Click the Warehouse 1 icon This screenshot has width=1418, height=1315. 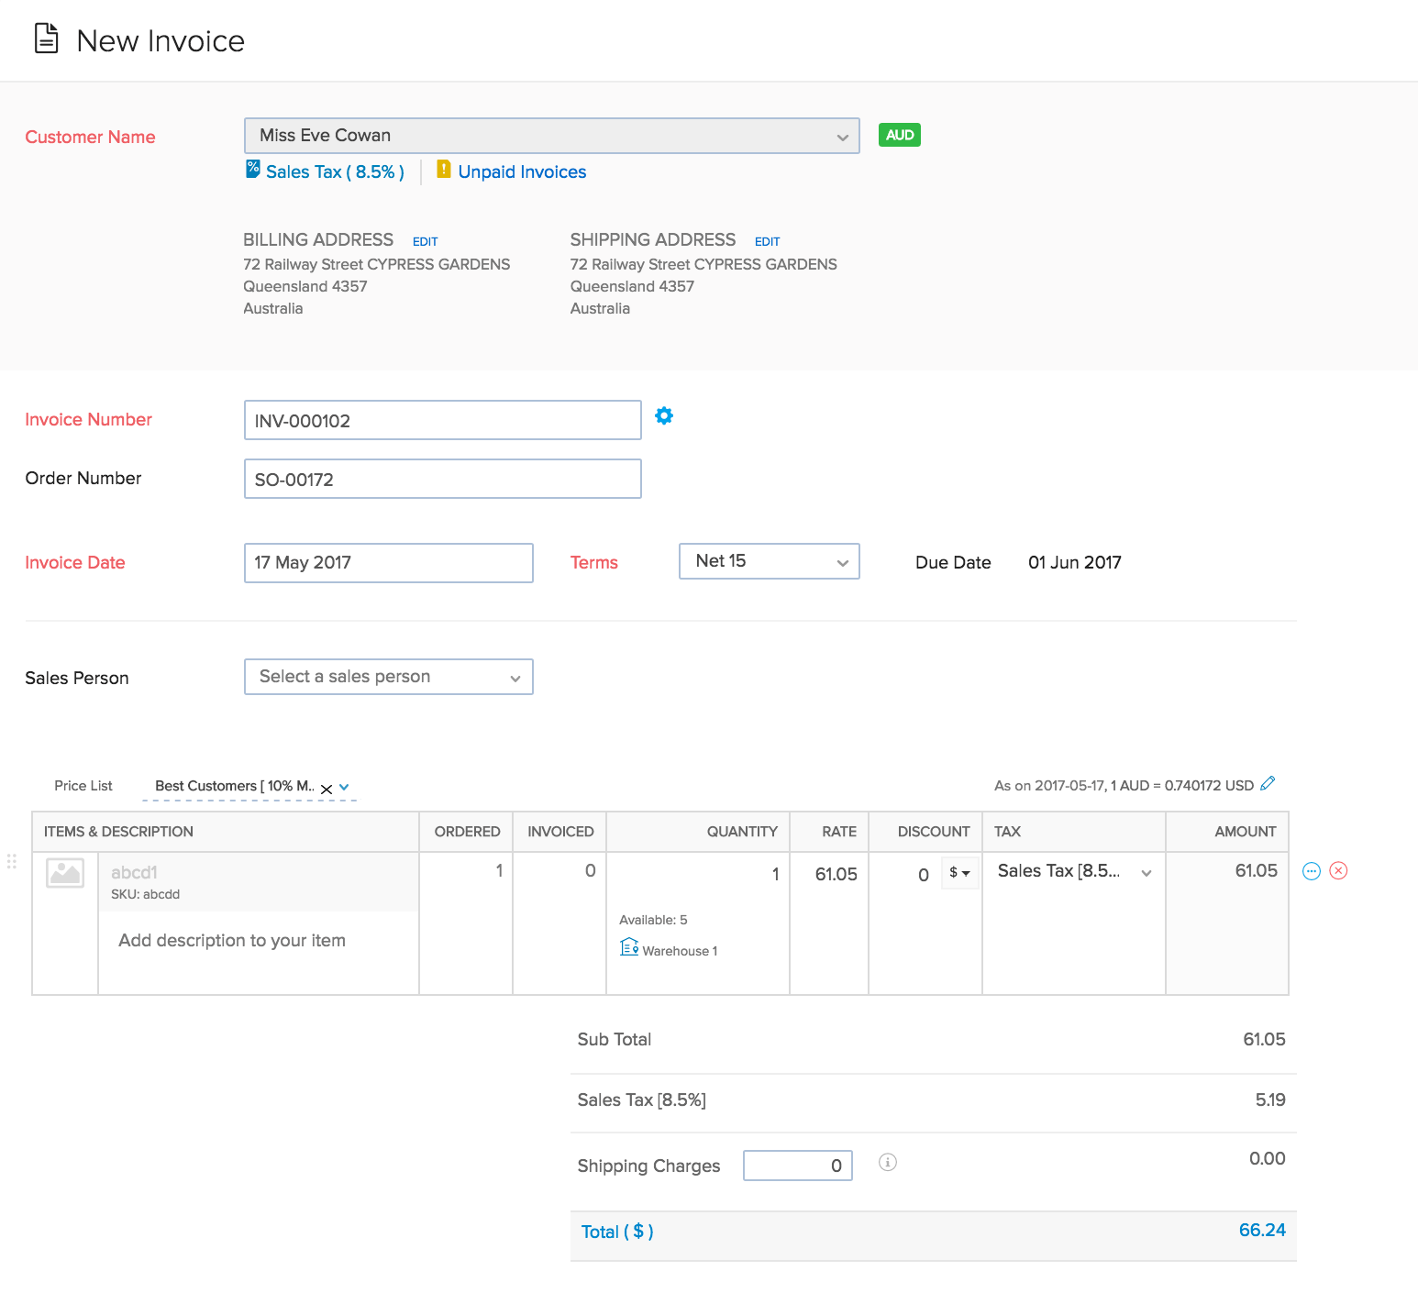click(629, 946)
